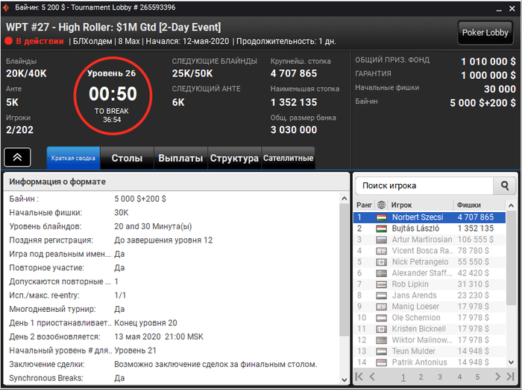Screen dimensions: 522x390
Task: Click the player list scroll up arrow
Action: tap(511, 205)
